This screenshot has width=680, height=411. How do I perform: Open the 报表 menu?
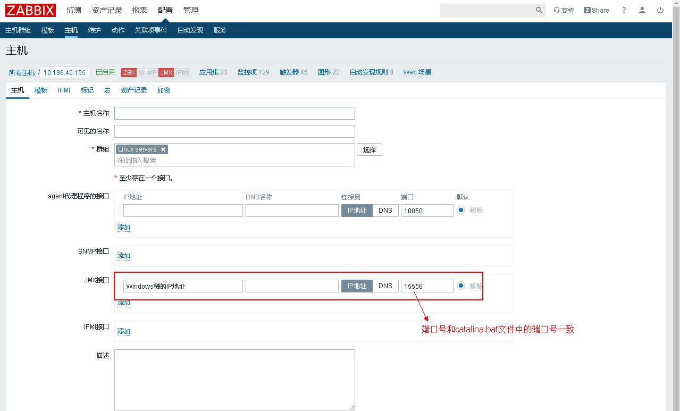(x=140, y=10)
